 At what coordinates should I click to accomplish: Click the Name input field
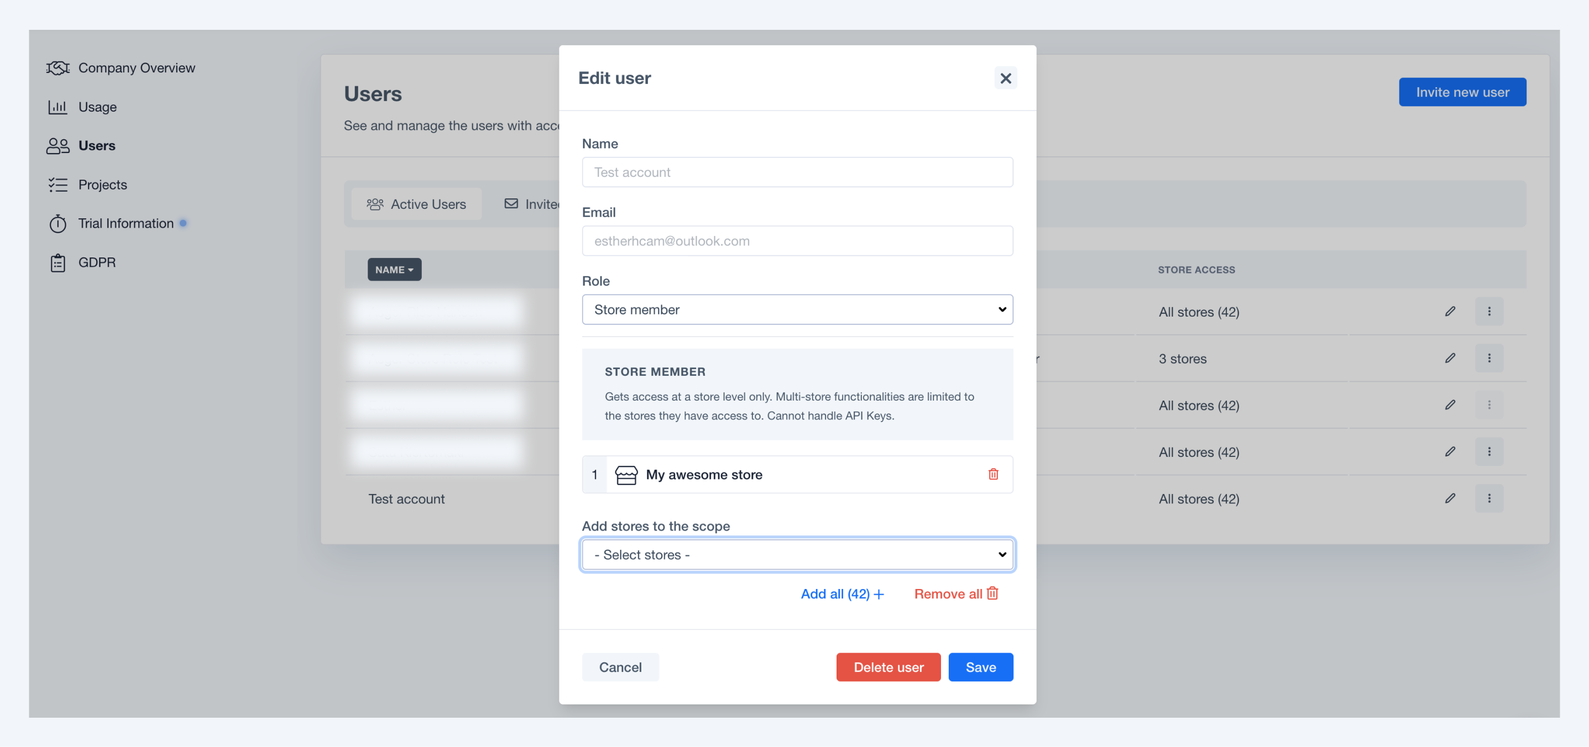[x=797, y=172]
